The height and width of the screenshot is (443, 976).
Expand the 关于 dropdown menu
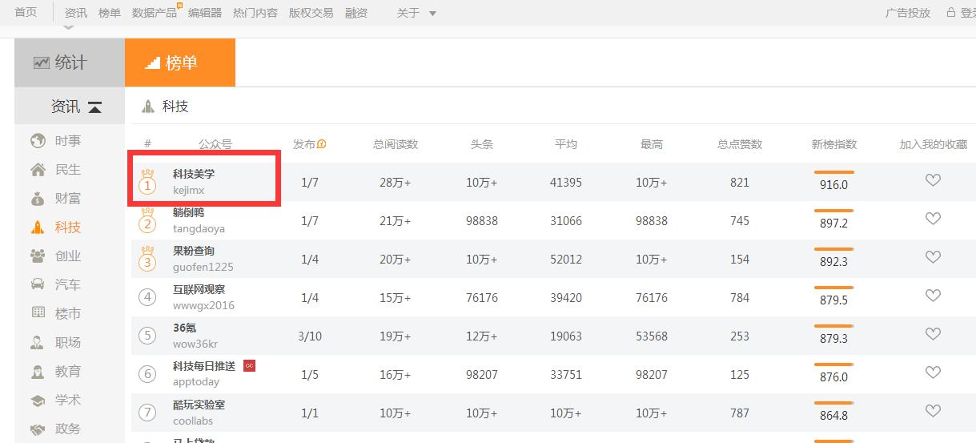point(416,13)
